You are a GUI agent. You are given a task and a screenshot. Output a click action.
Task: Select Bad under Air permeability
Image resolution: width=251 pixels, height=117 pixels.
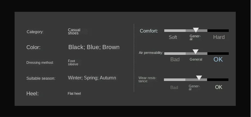tap(175, 60)
